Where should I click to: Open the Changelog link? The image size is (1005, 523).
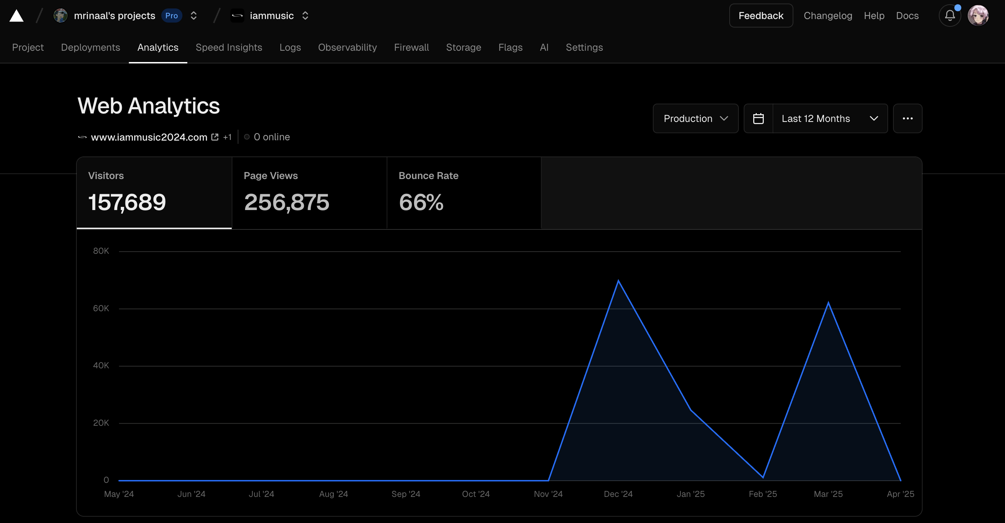coord(828,16)
